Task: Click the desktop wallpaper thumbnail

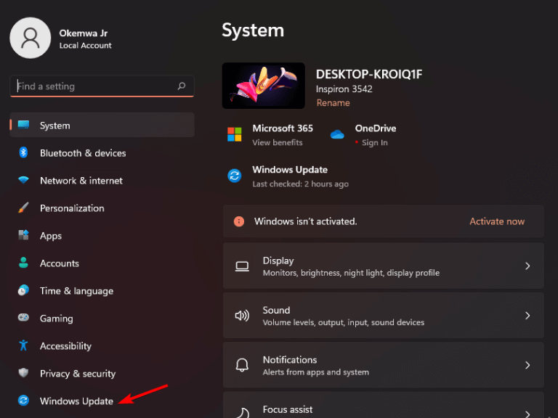Action: tap(263, 86)
